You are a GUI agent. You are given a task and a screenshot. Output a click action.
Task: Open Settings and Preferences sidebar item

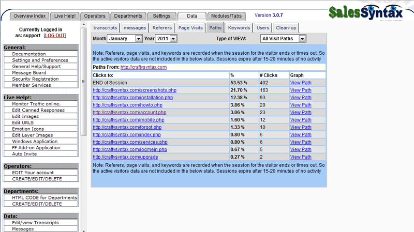41,60
